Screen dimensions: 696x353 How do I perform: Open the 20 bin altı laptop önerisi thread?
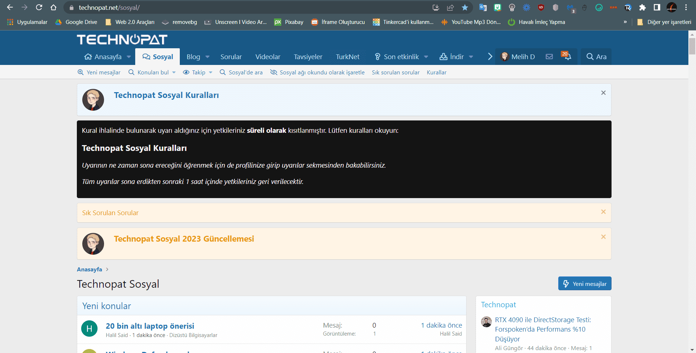point(150,326)
